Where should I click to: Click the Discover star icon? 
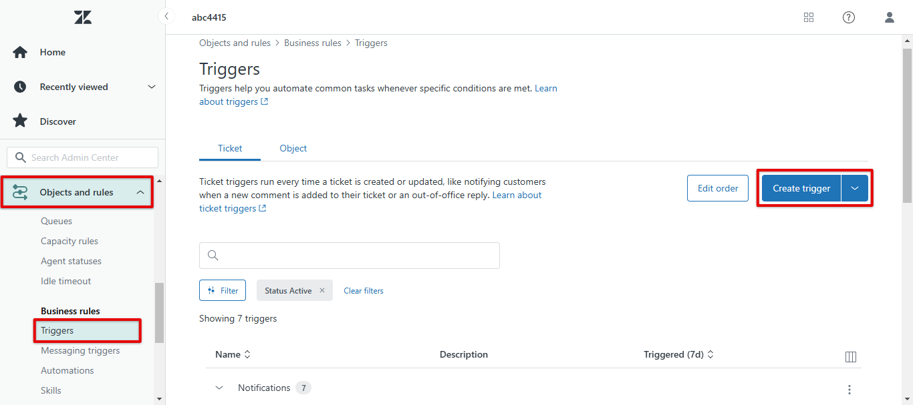(x=20, y=121)
